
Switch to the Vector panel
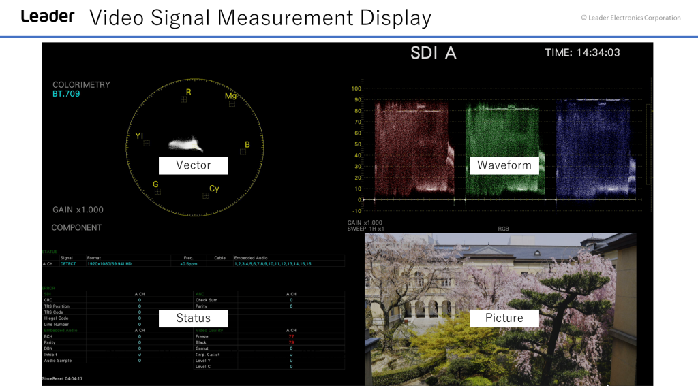tap(193, 165)
